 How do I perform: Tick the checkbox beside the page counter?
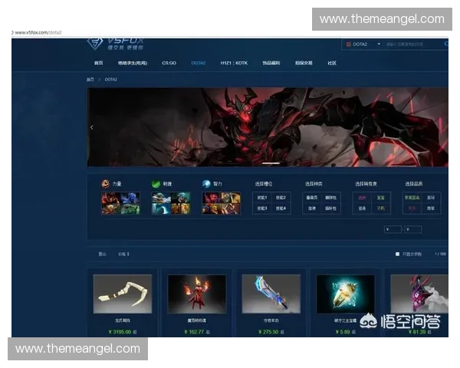click(x=397, y=254)
